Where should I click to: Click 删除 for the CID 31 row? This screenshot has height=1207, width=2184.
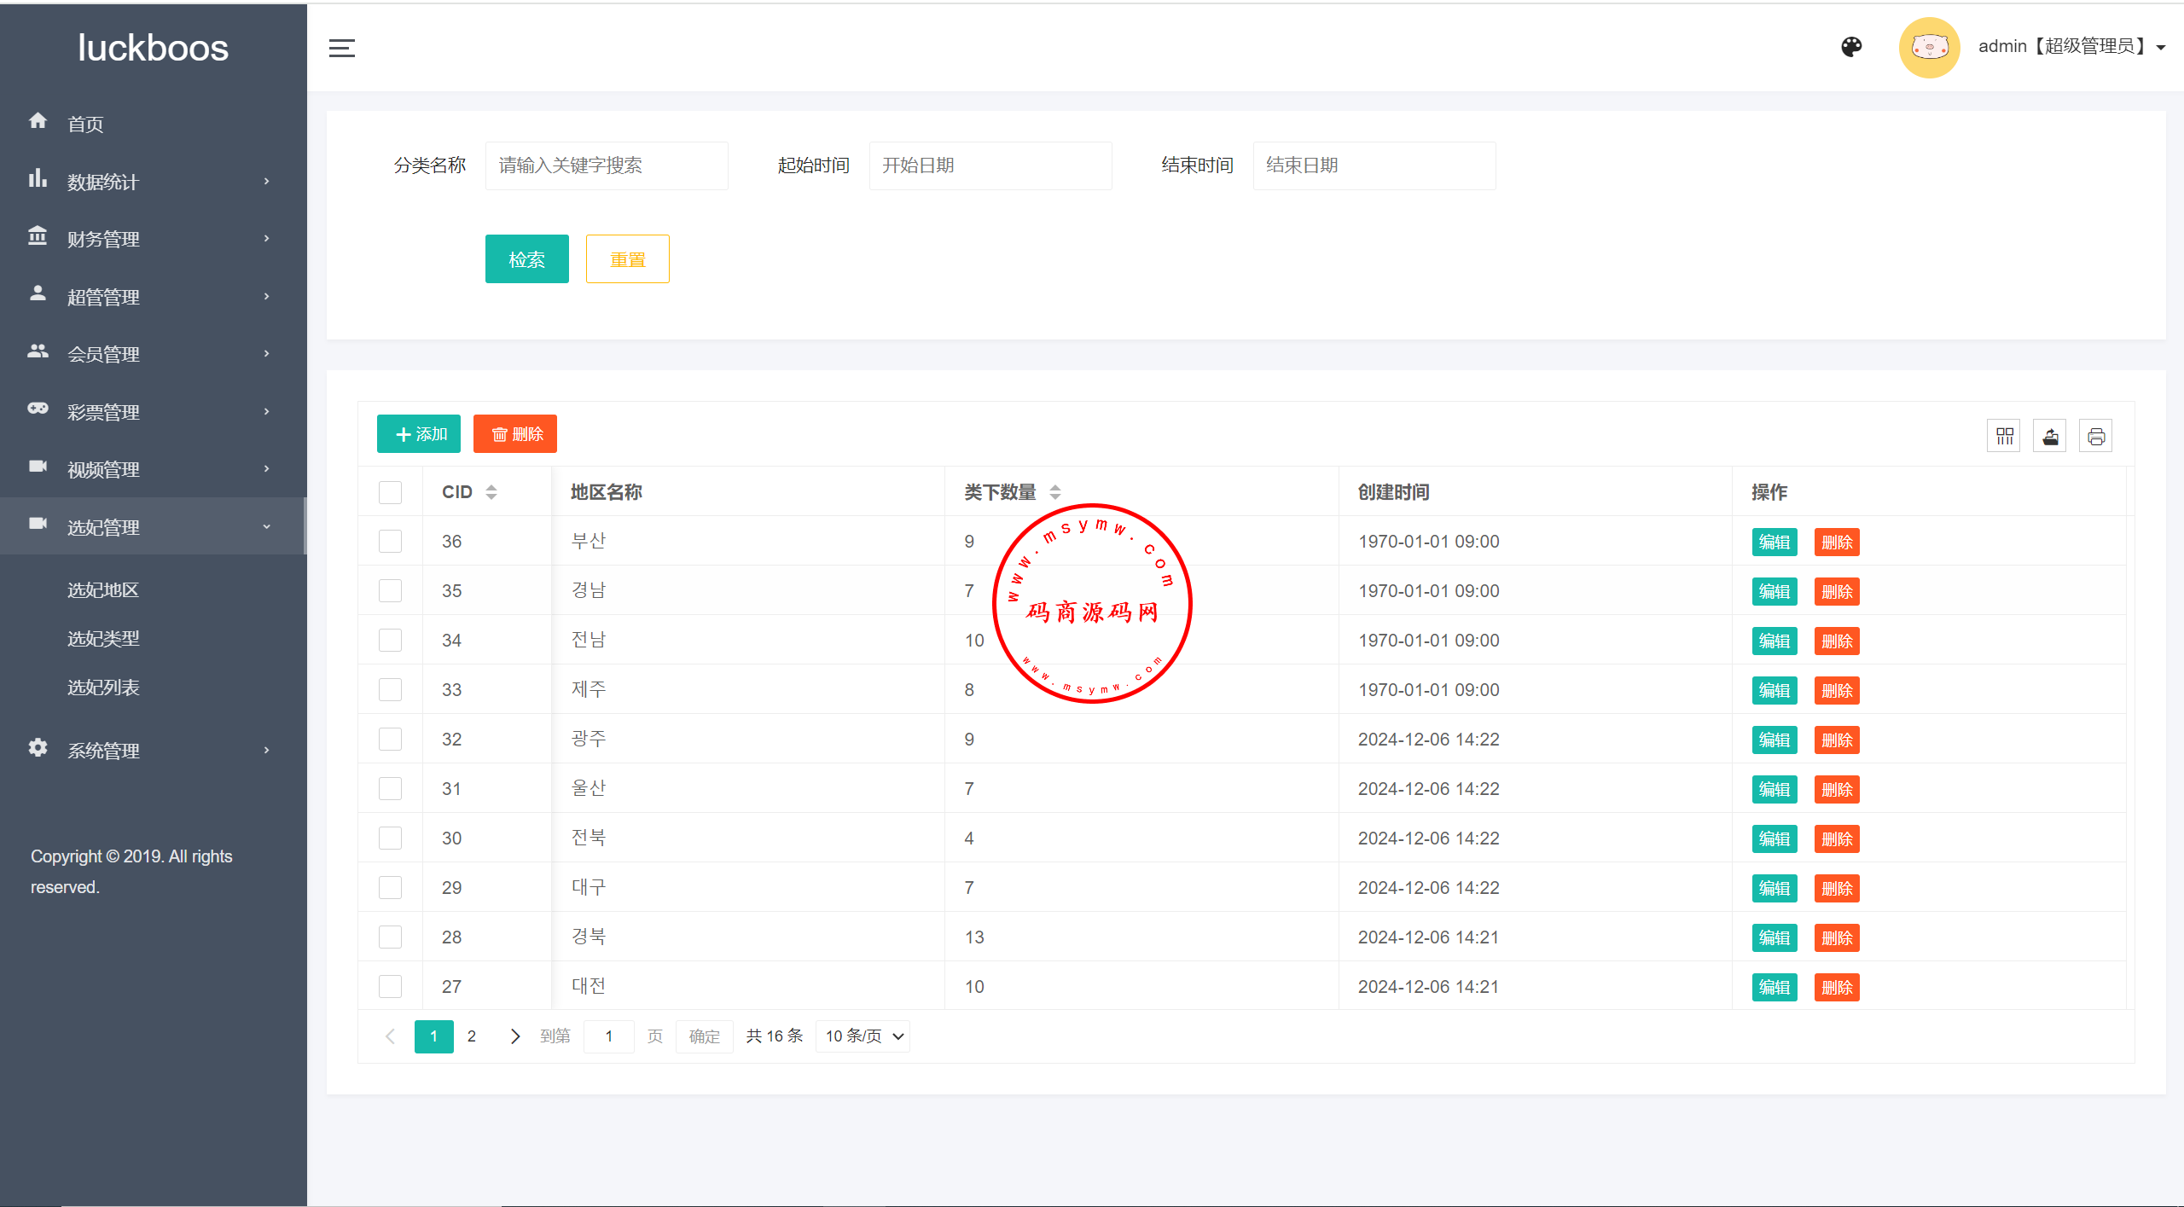[x=1837, y=790]
